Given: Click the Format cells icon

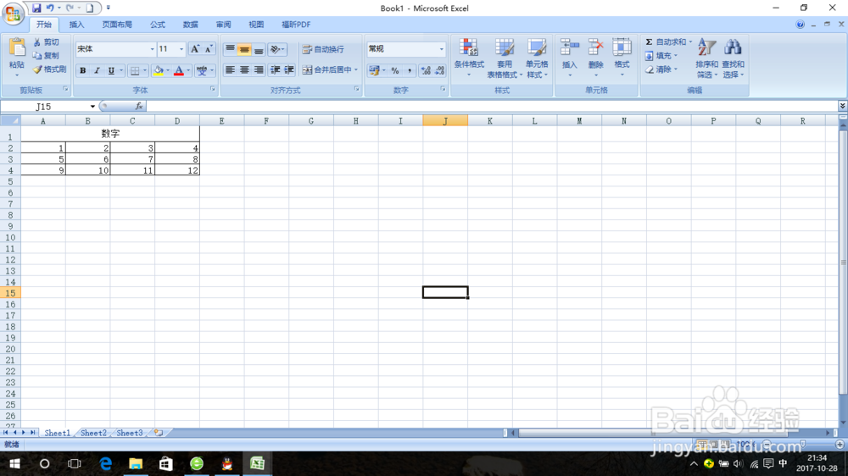Looking at the screenshot, I should (622, 47).
